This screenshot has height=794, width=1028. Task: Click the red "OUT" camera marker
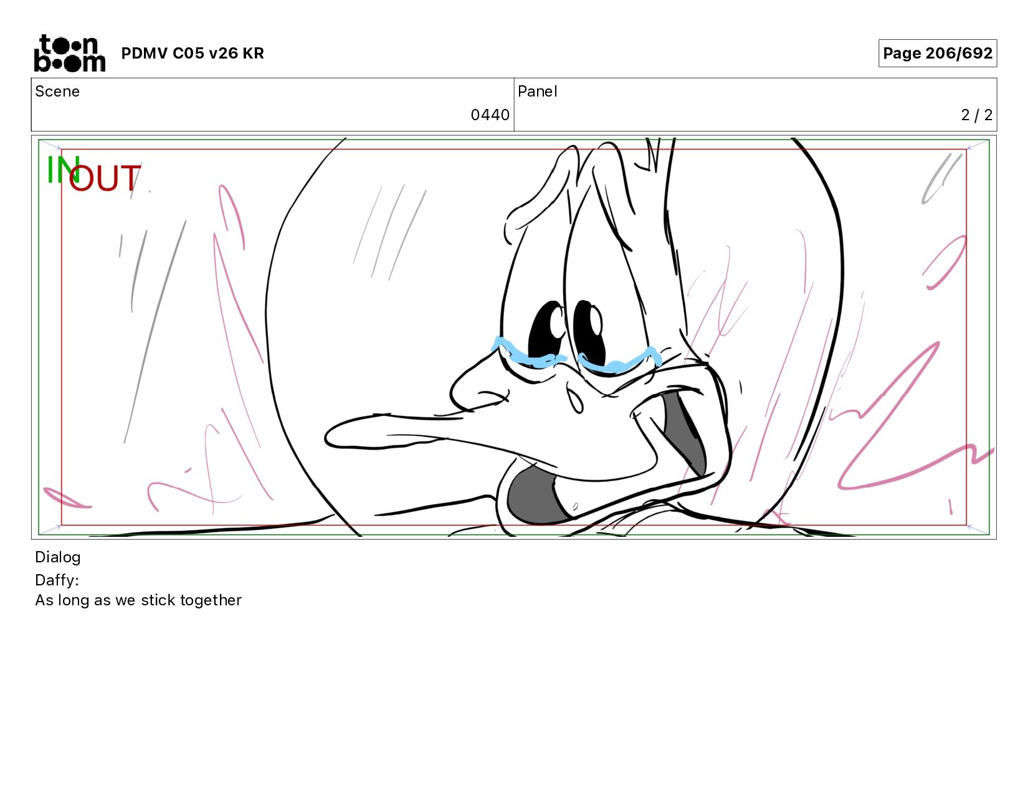pos(105,179)
